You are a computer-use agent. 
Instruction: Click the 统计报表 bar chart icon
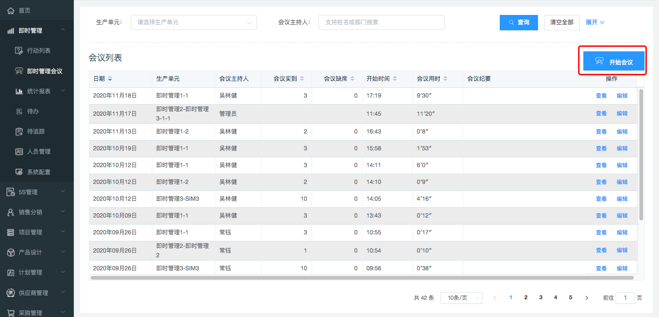point(19,91)
